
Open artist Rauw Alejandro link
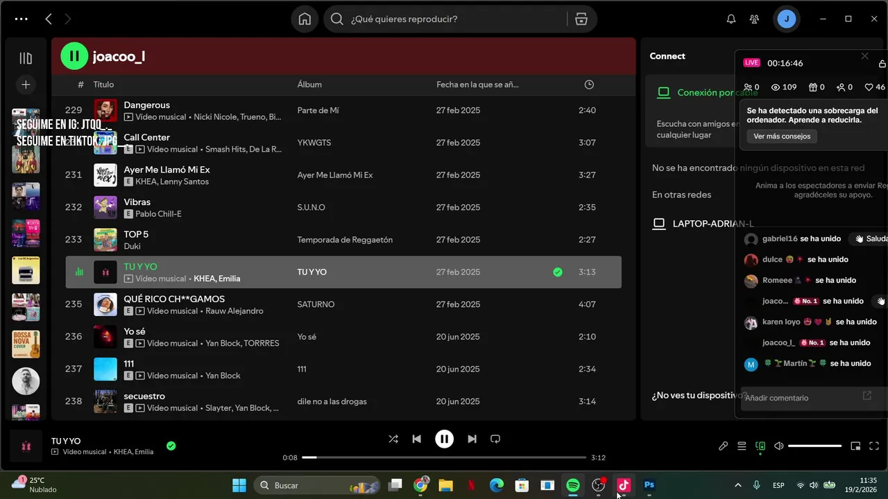tap(234, 311)
